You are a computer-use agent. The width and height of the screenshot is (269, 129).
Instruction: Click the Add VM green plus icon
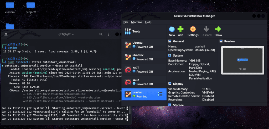coord(180,29)
